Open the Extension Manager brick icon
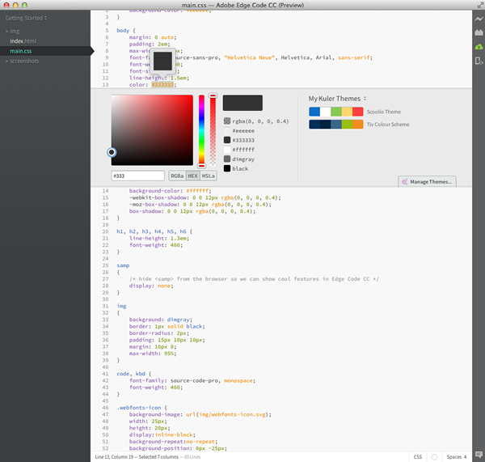Viewport: 485px width, 462px height. (479, 32)
